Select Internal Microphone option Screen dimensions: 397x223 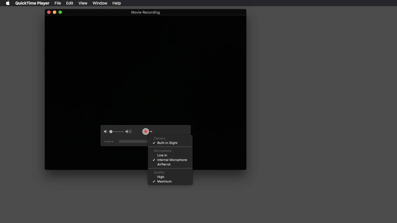[172, 160]
